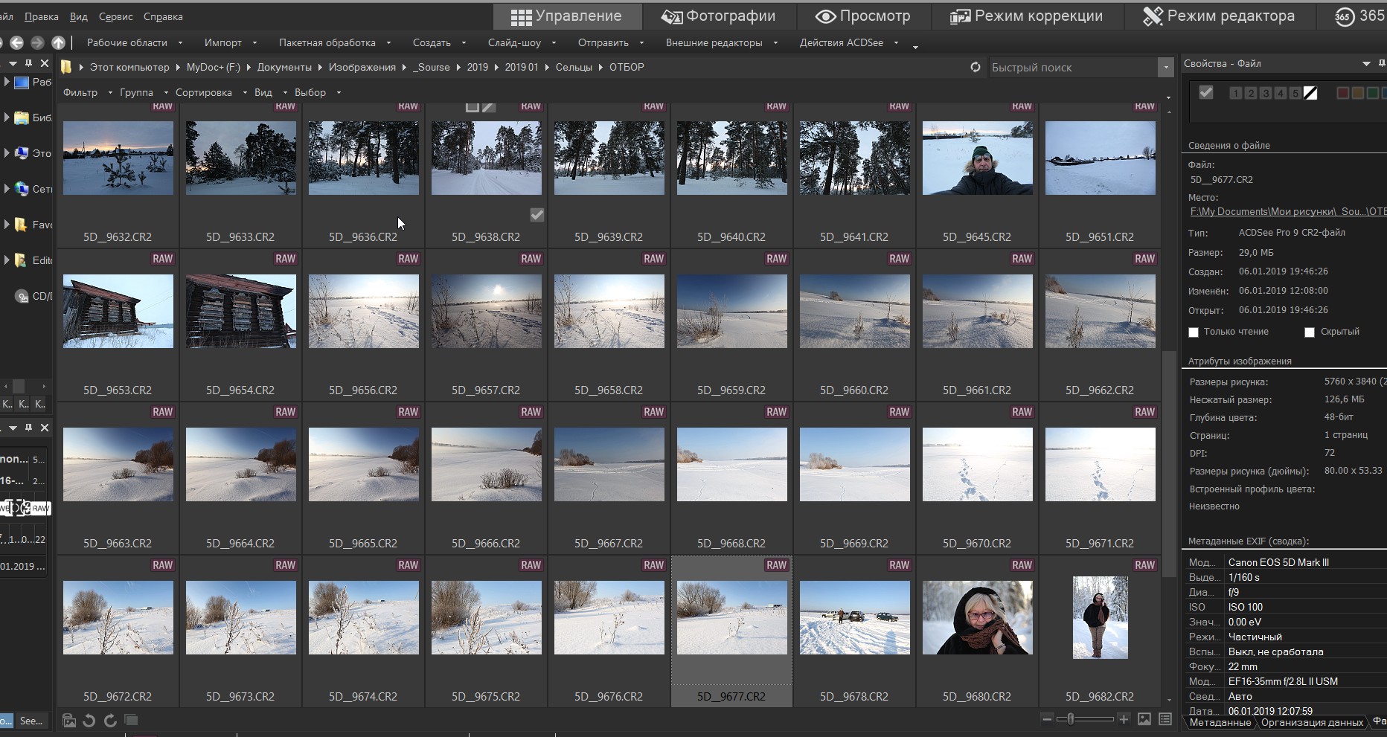The width and height of the screenshot is (1387, 737).
Task: Switch to Управление mode
Action: coord(566,16)
